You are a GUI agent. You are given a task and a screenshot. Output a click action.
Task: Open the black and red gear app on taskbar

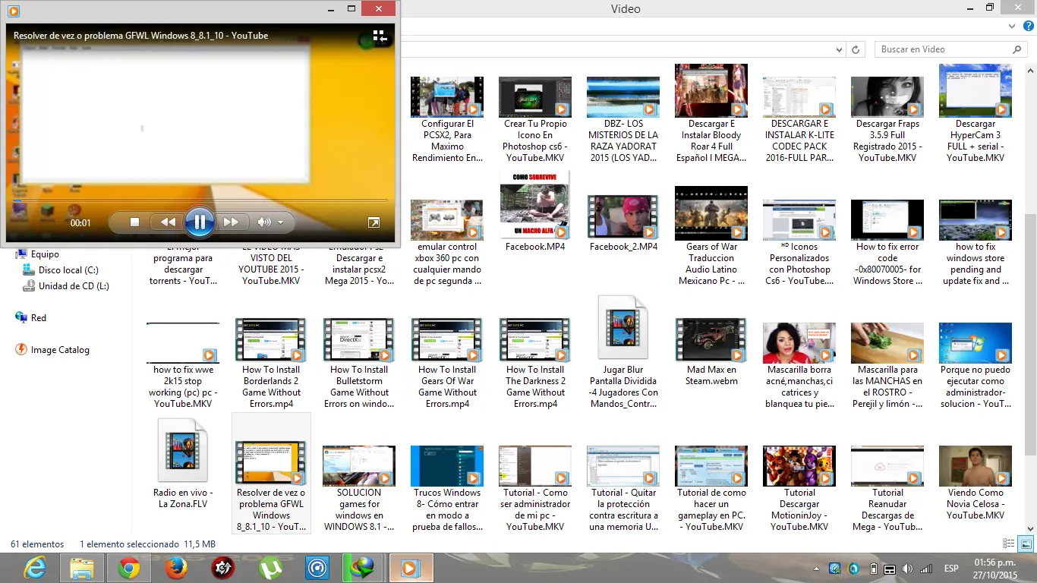click(222, 567)
